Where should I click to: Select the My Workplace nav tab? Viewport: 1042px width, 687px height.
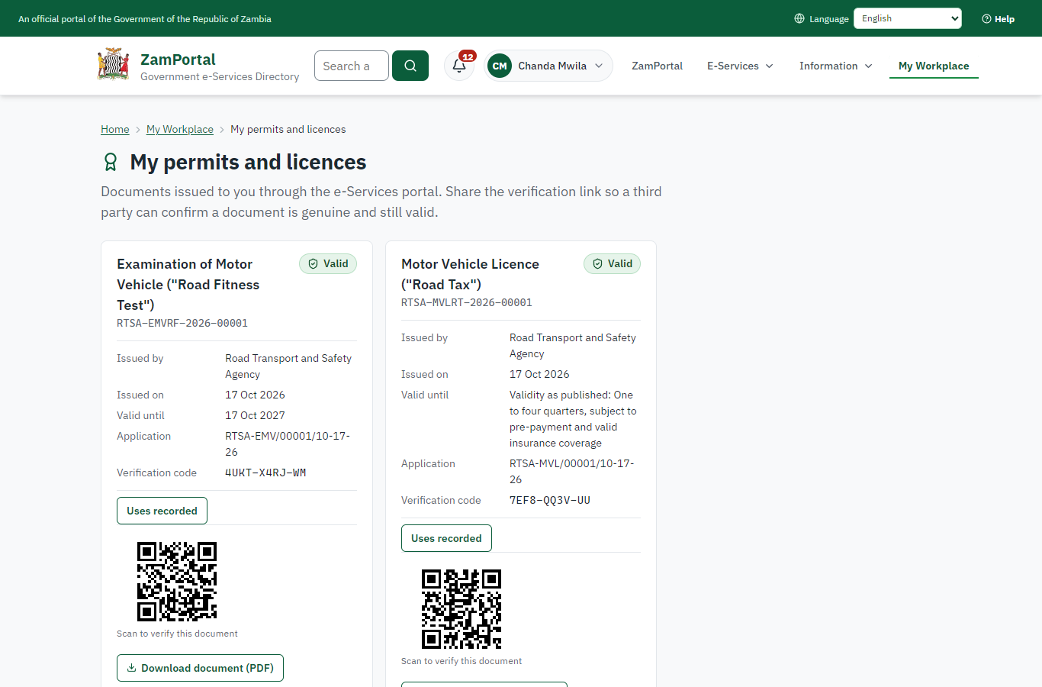pos(934,66)
